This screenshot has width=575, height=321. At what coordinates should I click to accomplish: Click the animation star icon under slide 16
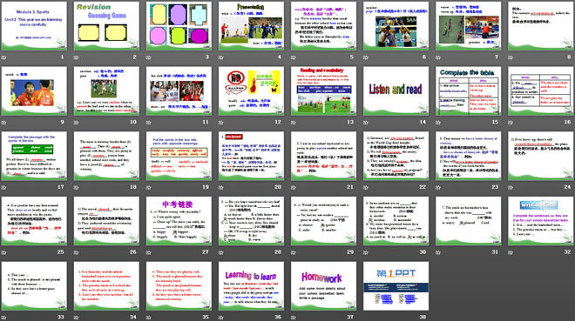coord(511,123)
